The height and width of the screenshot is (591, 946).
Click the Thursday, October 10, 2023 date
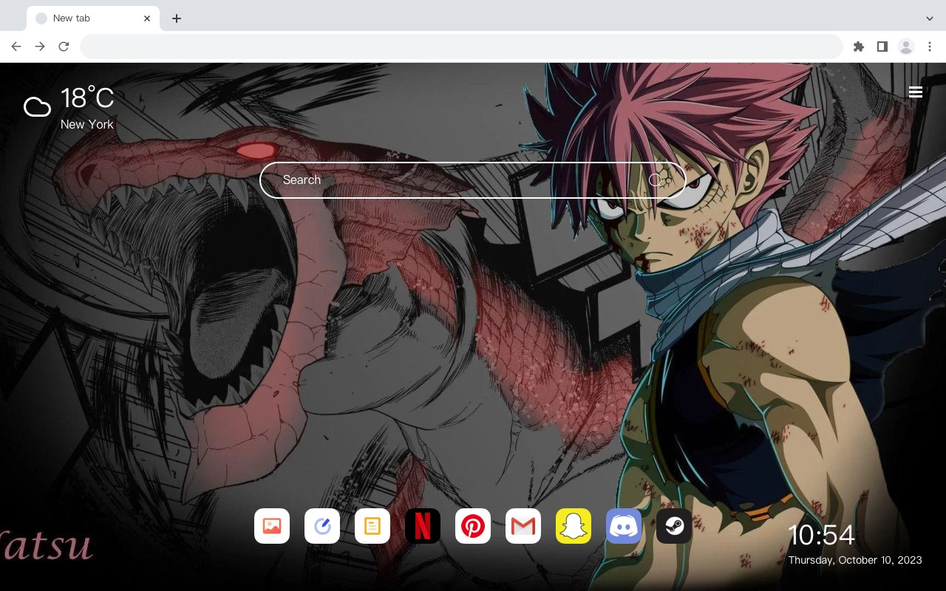coord(855,560)
